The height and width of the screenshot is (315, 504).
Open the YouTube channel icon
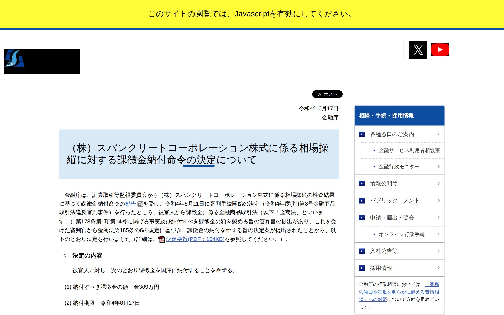(x=440, y=50)
